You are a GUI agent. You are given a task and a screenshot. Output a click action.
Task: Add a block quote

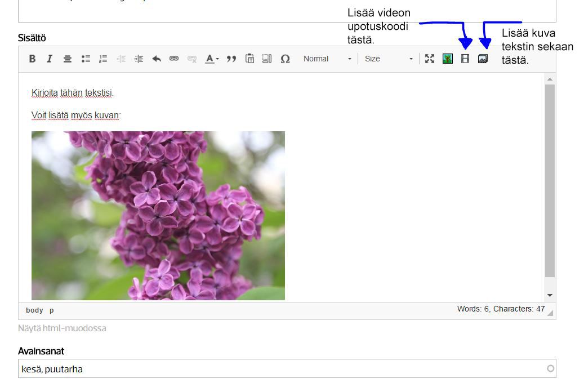coord(231,59)
